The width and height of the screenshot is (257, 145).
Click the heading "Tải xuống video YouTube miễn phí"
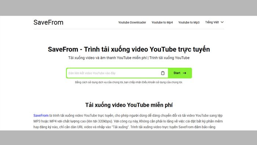tap(129, 105)
